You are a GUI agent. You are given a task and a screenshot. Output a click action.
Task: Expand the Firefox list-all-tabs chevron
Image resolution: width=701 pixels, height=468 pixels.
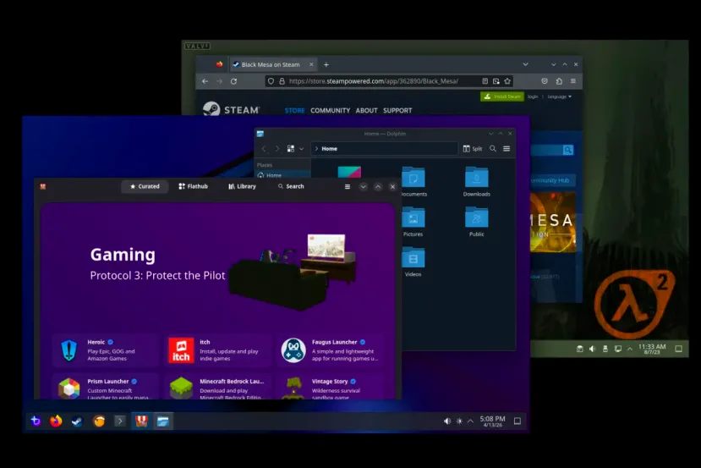tap(525, 64)
